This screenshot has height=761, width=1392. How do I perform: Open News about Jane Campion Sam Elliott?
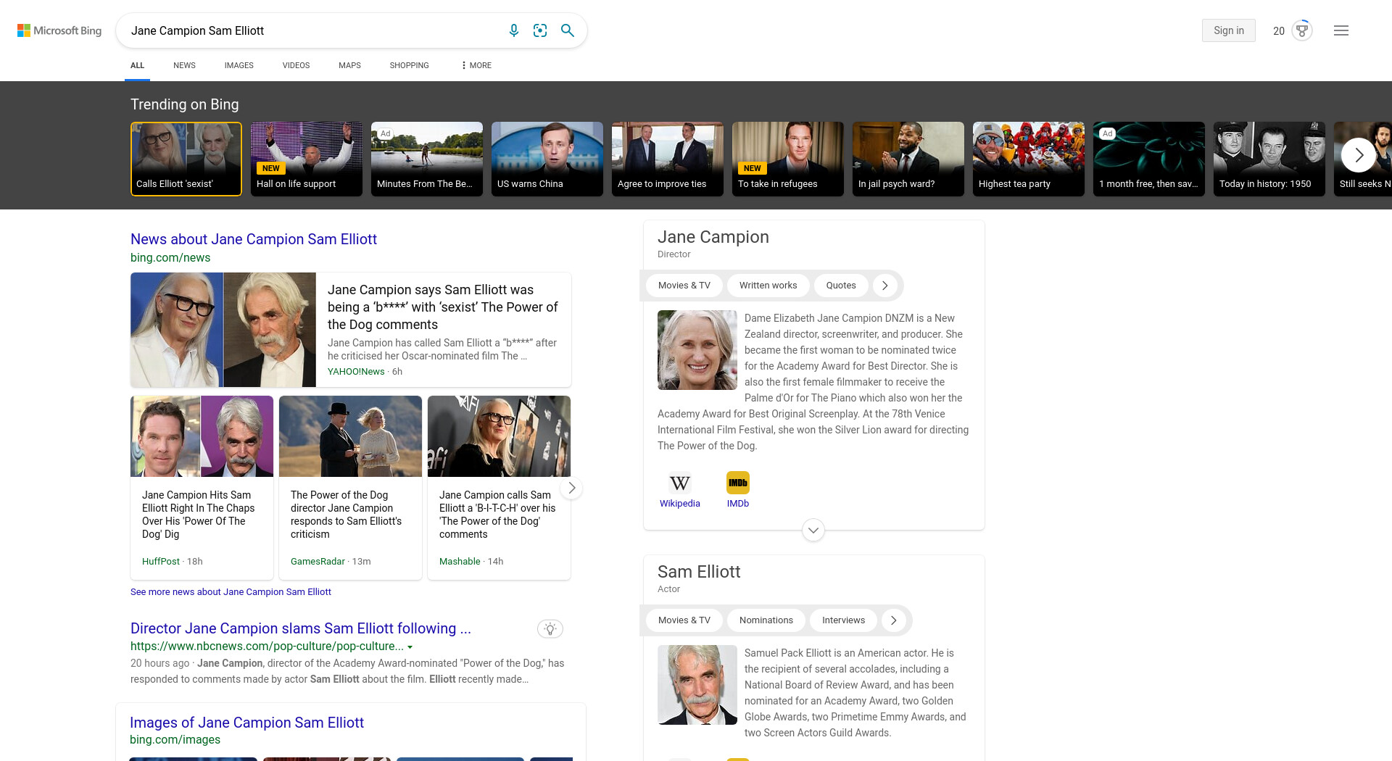tap(254, 239)
